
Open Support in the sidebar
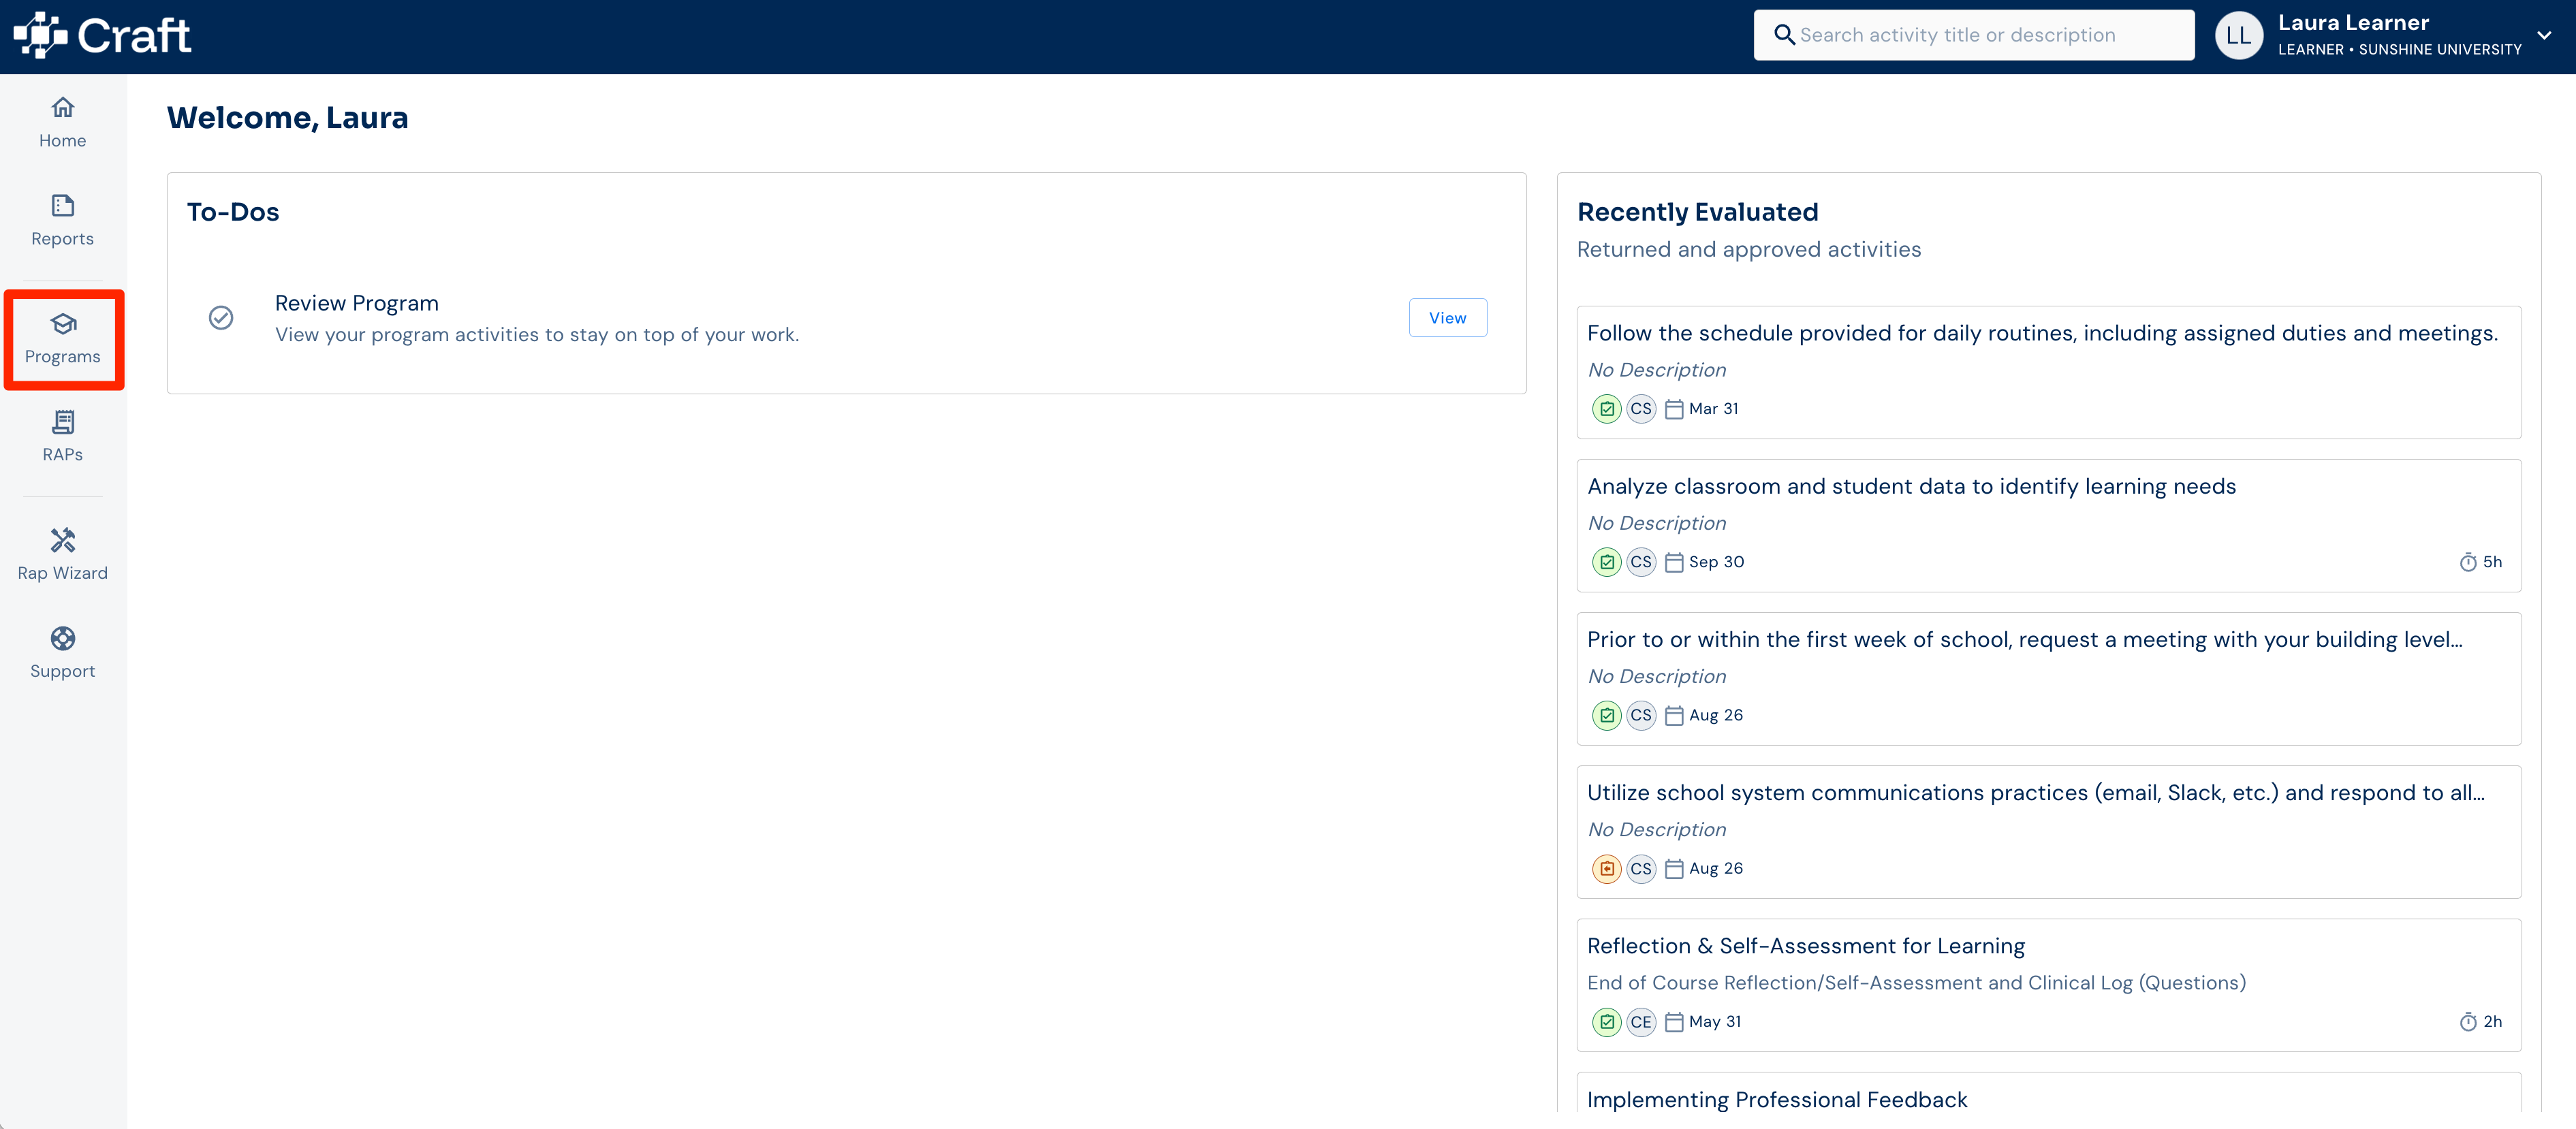pos(62,653)
